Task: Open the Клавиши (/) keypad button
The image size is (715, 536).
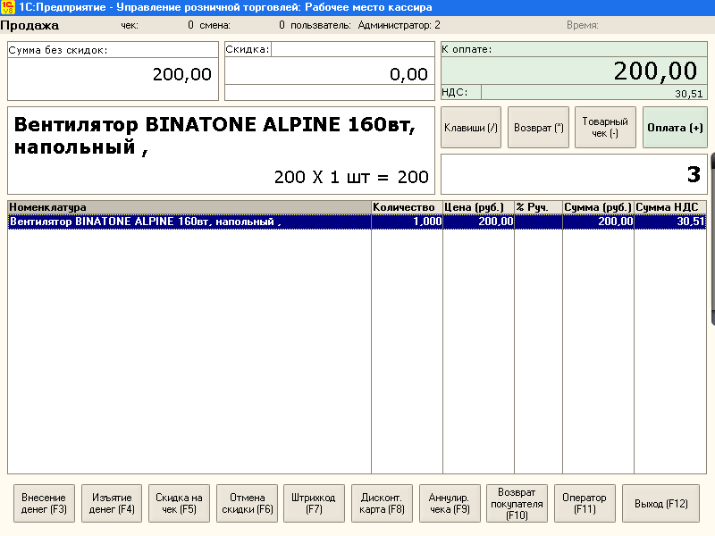Action: point(471,128)
